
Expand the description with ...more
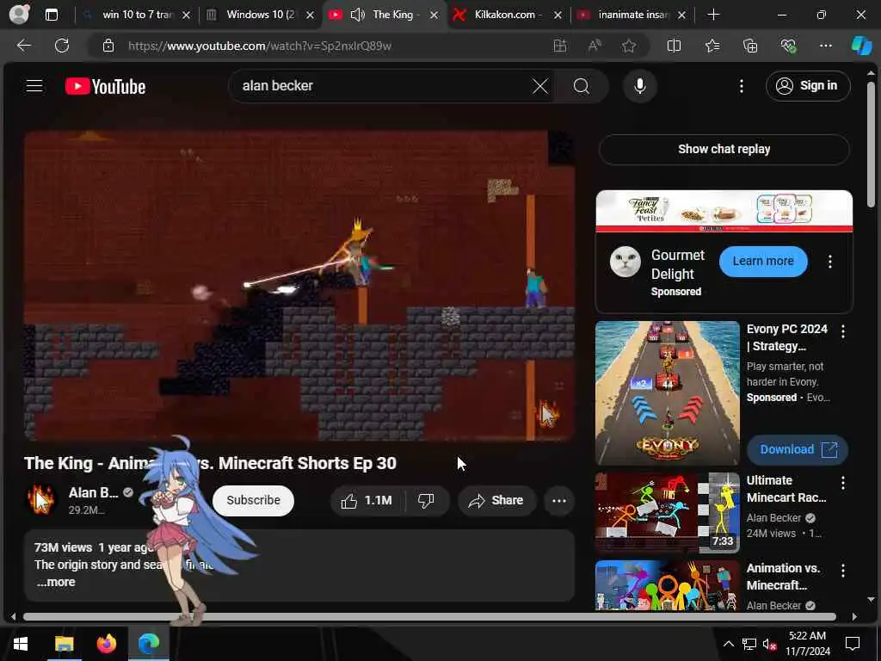[x=56, y=582]
